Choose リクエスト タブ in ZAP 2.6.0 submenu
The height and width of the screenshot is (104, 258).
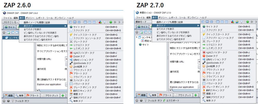[95, 45]
